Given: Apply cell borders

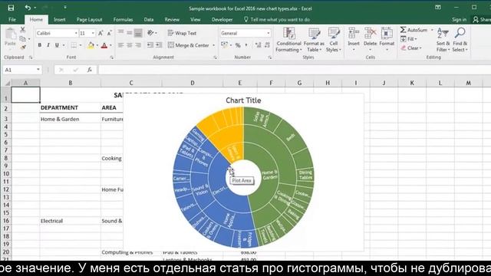Looking at the screenshot, I should coord(74,45).
